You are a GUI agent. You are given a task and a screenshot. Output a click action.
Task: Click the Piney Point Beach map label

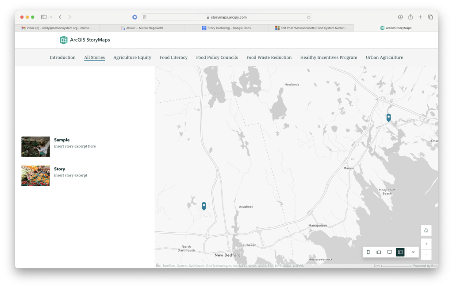387,192
